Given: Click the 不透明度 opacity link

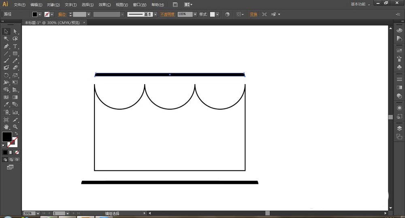Looking at the screenshot, I should [167, 14].
